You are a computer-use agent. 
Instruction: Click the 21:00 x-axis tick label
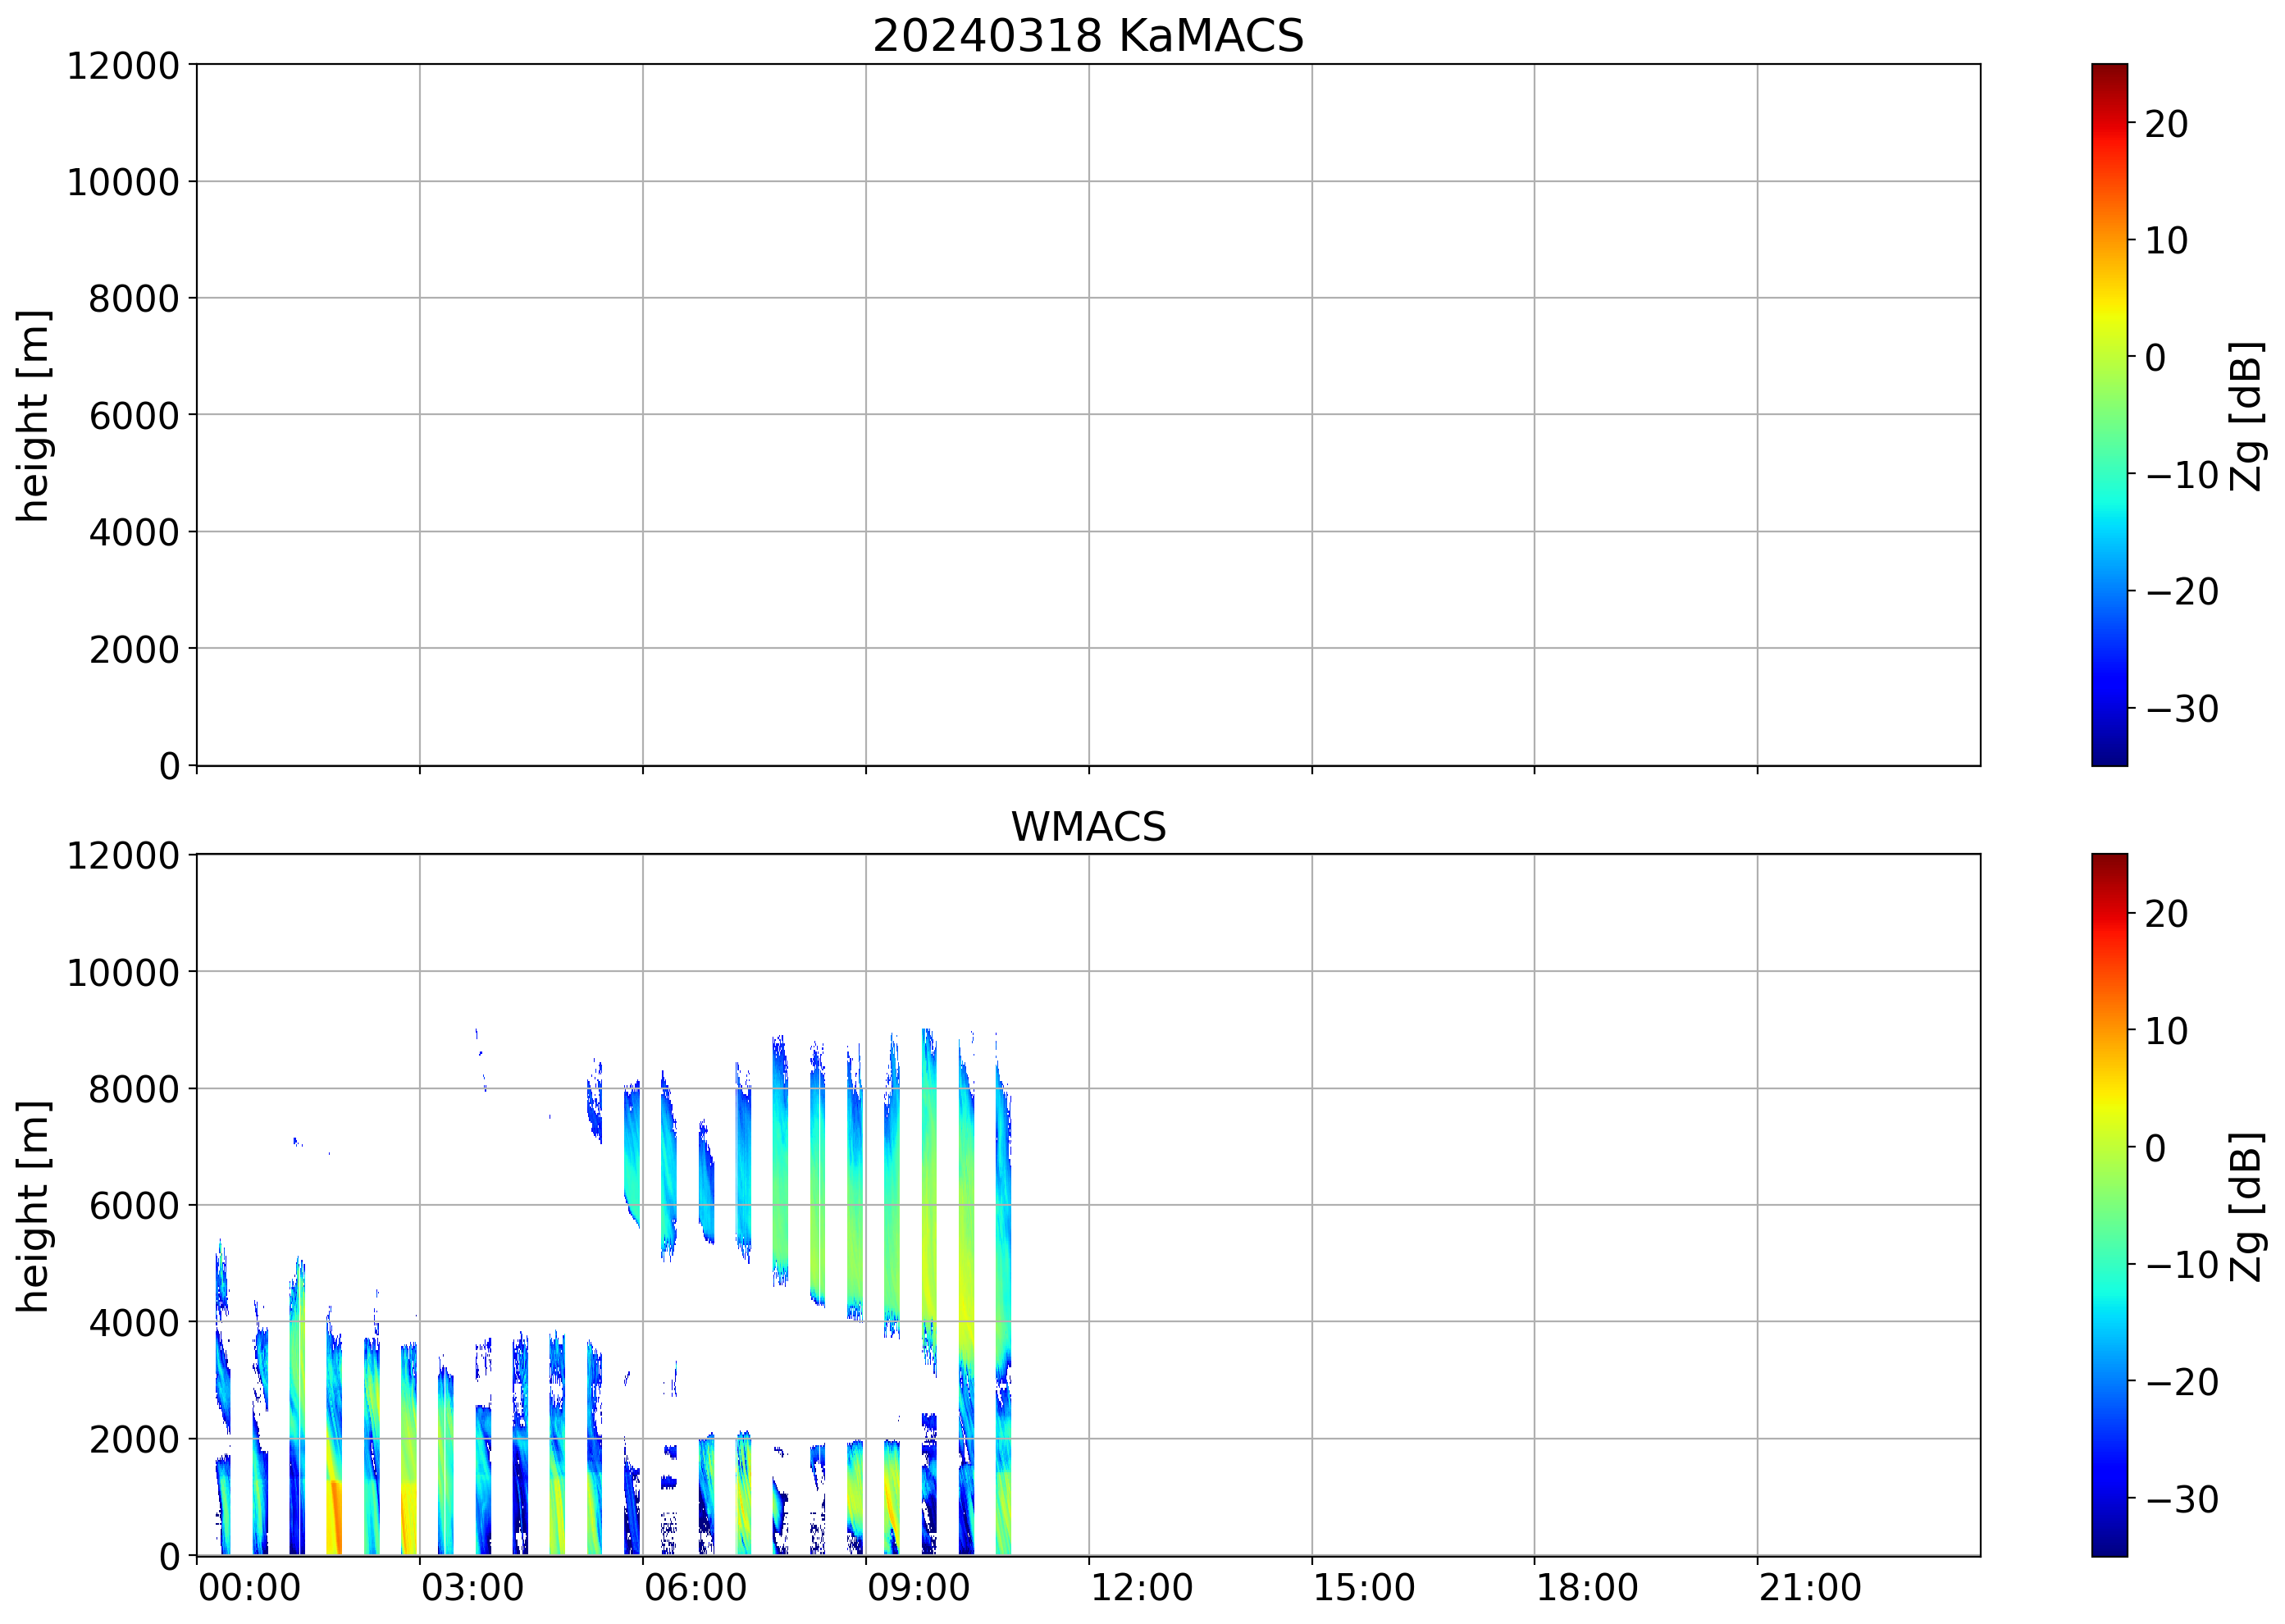1809,1588
